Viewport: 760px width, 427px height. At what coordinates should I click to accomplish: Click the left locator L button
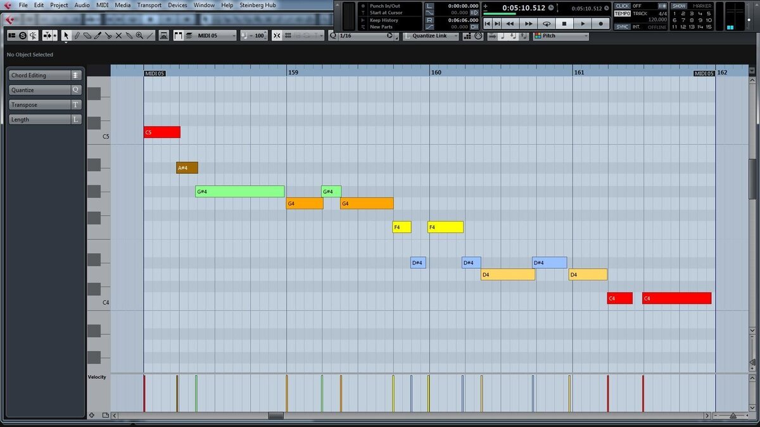[x=429, y=6]
